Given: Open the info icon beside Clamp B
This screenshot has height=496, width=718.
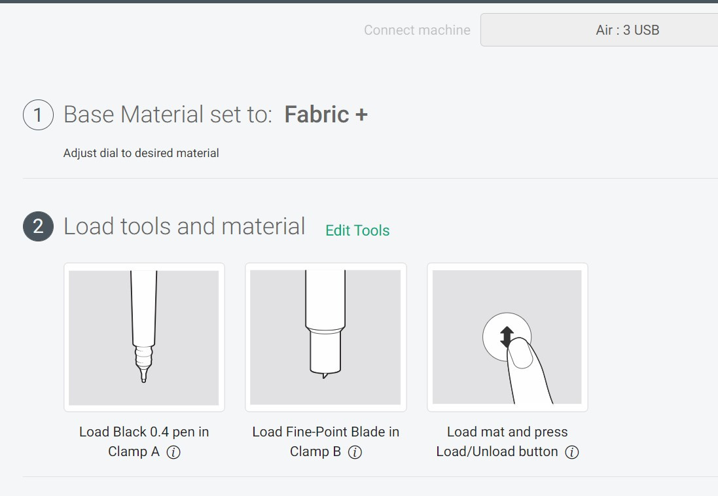Looking at the screenshot, I should click(355, 453).
